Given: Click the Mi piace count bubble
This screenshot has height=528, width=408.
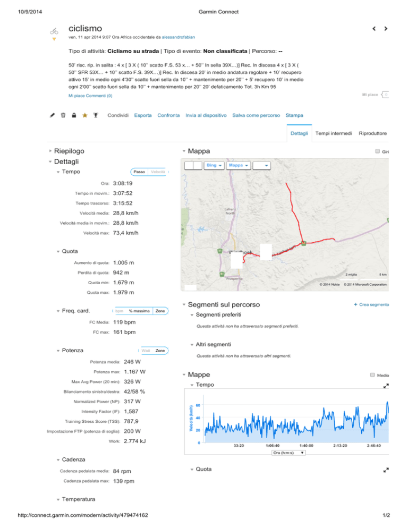Looking at the screenshot, I should click(385, 95).
